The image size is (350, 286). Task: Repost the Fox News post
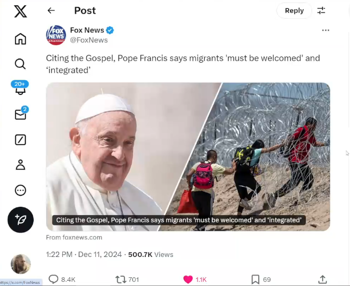click(x=121, y=280)
